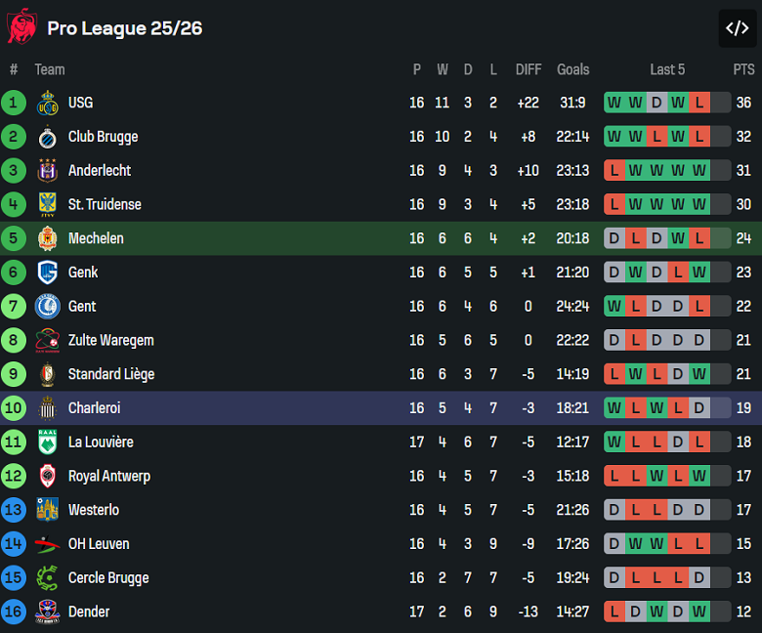Viewport: 762px width, 633px height.
Task: Sort table by PTS column header
Action: pyautogui.click(x=743, y=69)
